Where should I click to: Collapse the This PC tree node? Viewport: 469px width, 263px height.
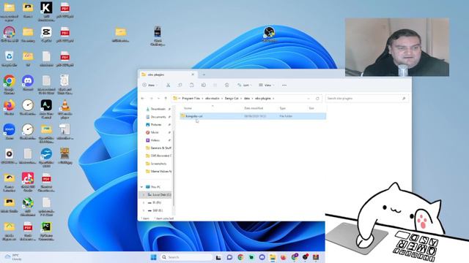[141, 187]
